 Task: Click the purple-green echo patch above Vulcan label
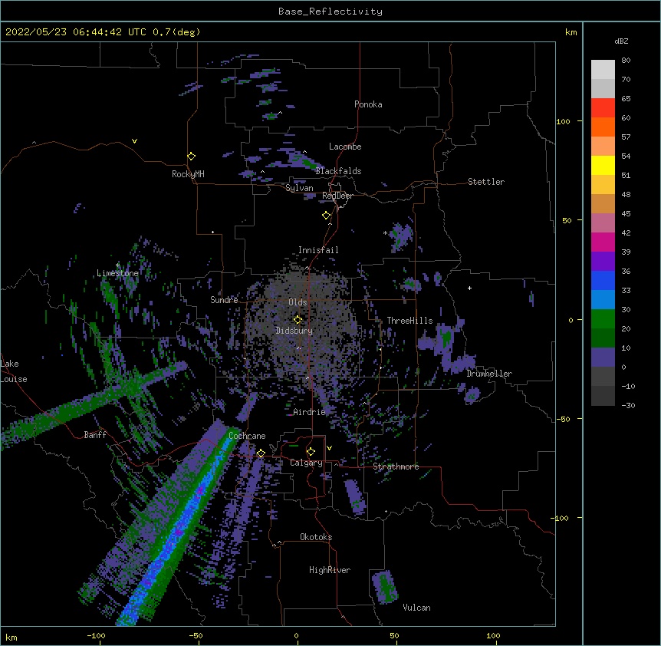384,587
